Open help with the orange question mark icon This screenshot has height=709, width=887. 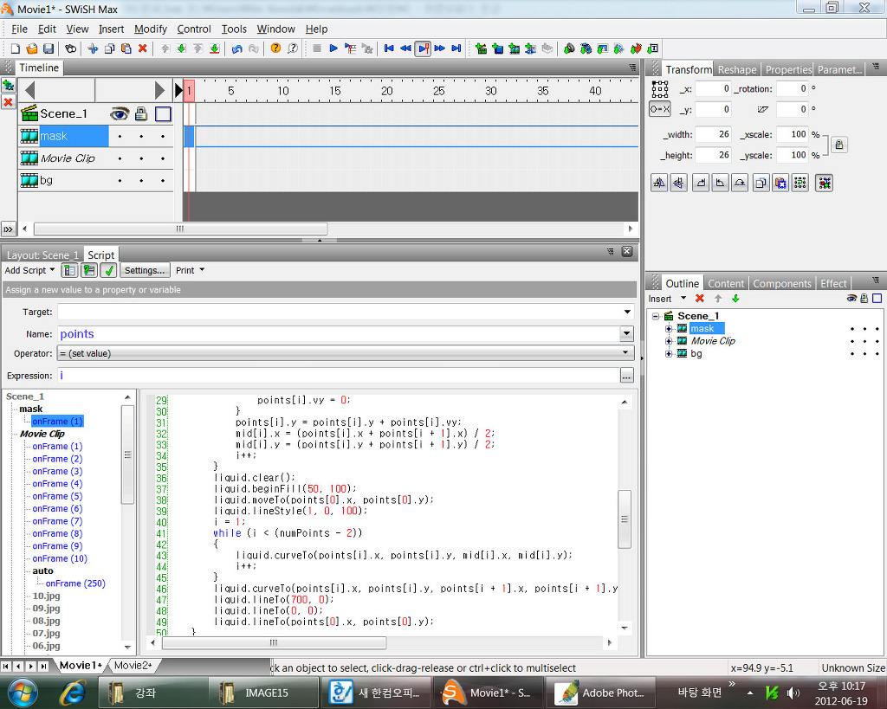pyautogui.click(x=275, y=48)
